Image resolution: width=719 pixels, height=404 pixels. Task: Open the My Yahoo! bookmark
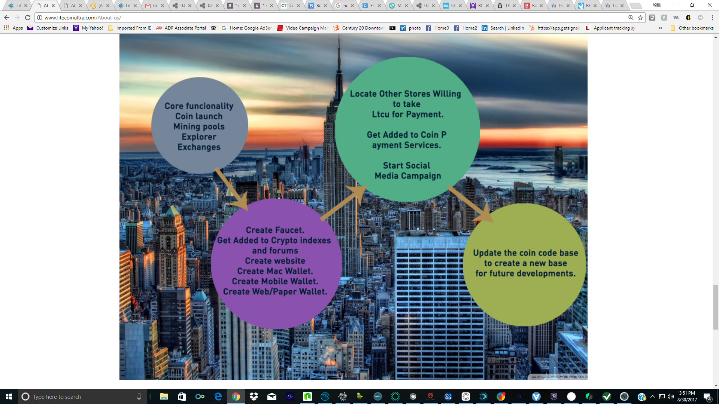tap(88, 28)
